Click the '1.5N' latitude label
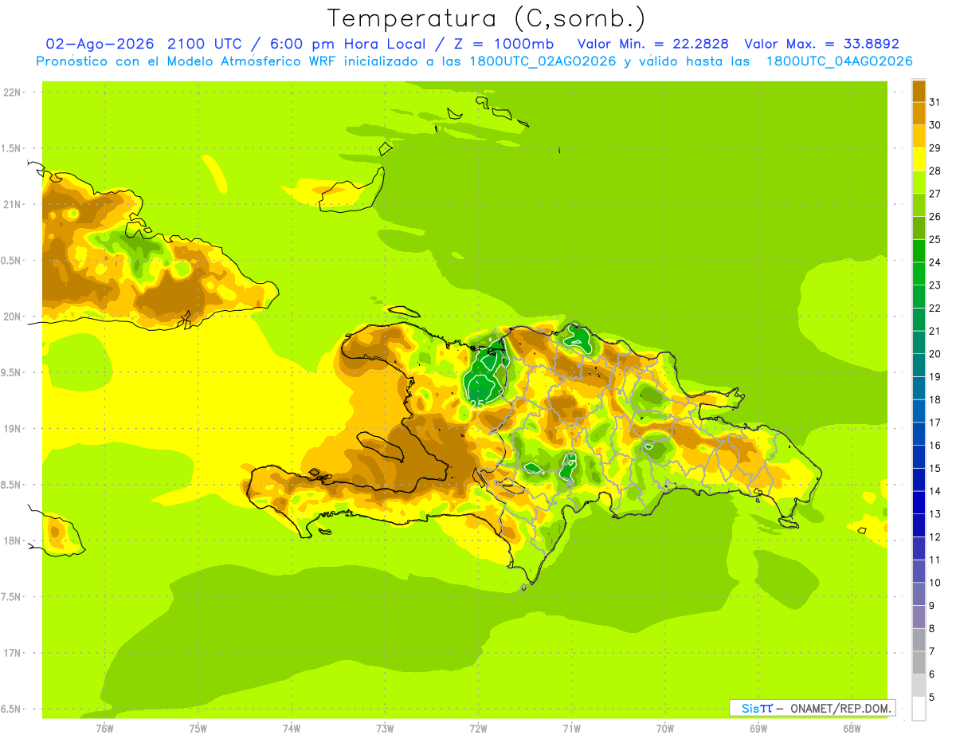 pyautogui.click(x=11, y=148)
